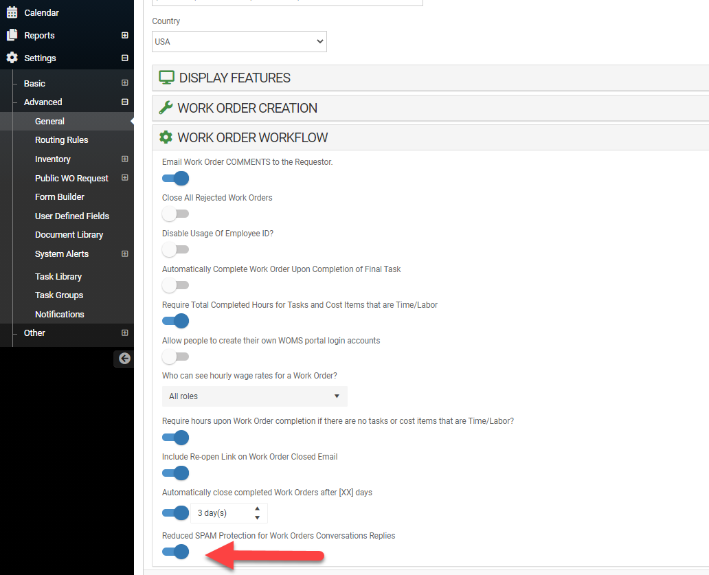Select Form Builder in sidebar
This screenshot has width=709, height=575.
click(x=60, y=196)
